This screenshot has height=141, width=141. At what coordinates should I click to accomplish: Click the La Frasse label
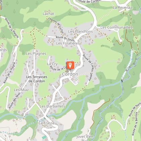point(47,123)
